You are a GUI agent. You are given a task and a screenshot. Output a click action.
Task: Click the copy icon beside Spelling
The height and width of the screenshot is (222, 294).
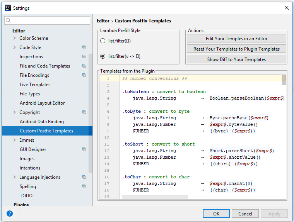[x=84, y=186]
